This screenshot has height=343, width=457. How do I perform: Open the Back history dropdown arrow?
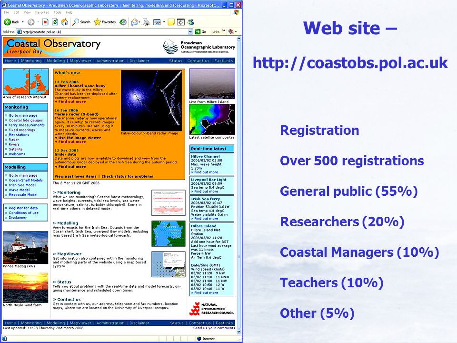click(x=23, y=22)
